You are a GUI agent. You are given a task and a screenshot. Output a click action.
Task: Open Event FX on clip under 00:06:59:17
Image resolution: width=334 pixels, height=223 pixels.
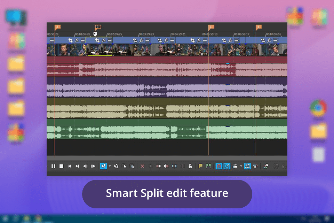point(230,40)
